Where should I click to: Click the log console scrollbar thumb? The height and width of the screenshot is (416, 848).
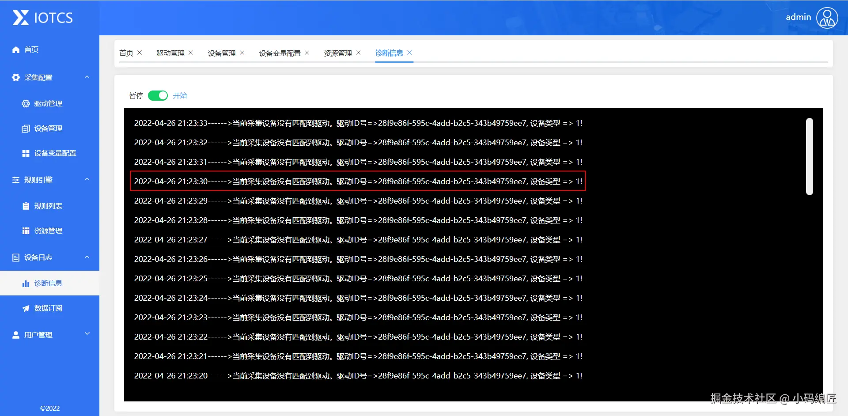pos(810,156)
